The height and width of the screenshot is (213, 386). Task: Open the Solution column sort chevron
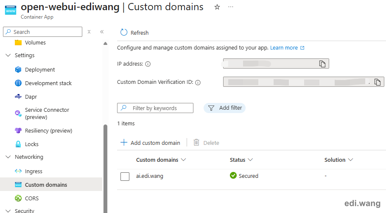click(x=350, y=160)
